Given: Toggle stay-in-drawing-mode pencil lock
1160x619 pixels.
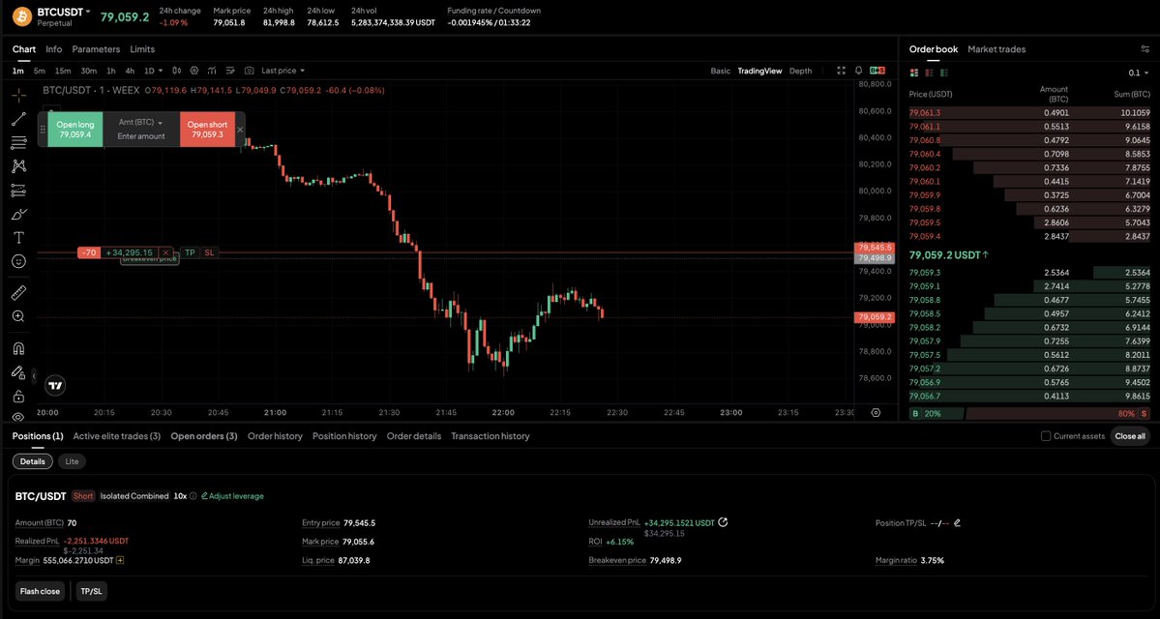Looking at the screenshot, I should point(18,372).
